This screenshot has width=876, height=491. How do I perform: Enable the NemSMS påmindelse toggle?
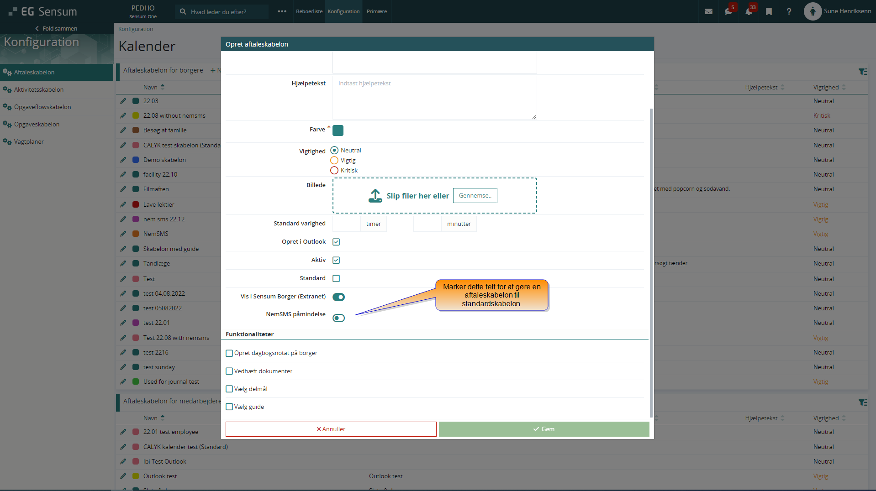coord(338,318)
